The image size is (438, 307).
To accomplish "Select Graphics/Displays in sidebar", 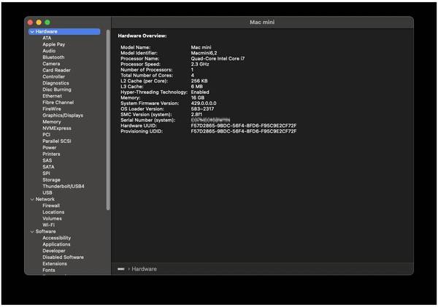I will pos(63,115).
